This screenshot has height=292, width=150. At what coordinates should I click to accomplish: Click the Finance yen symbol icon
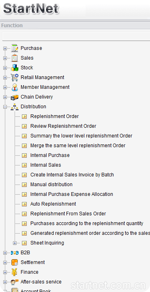coord(15,272)
